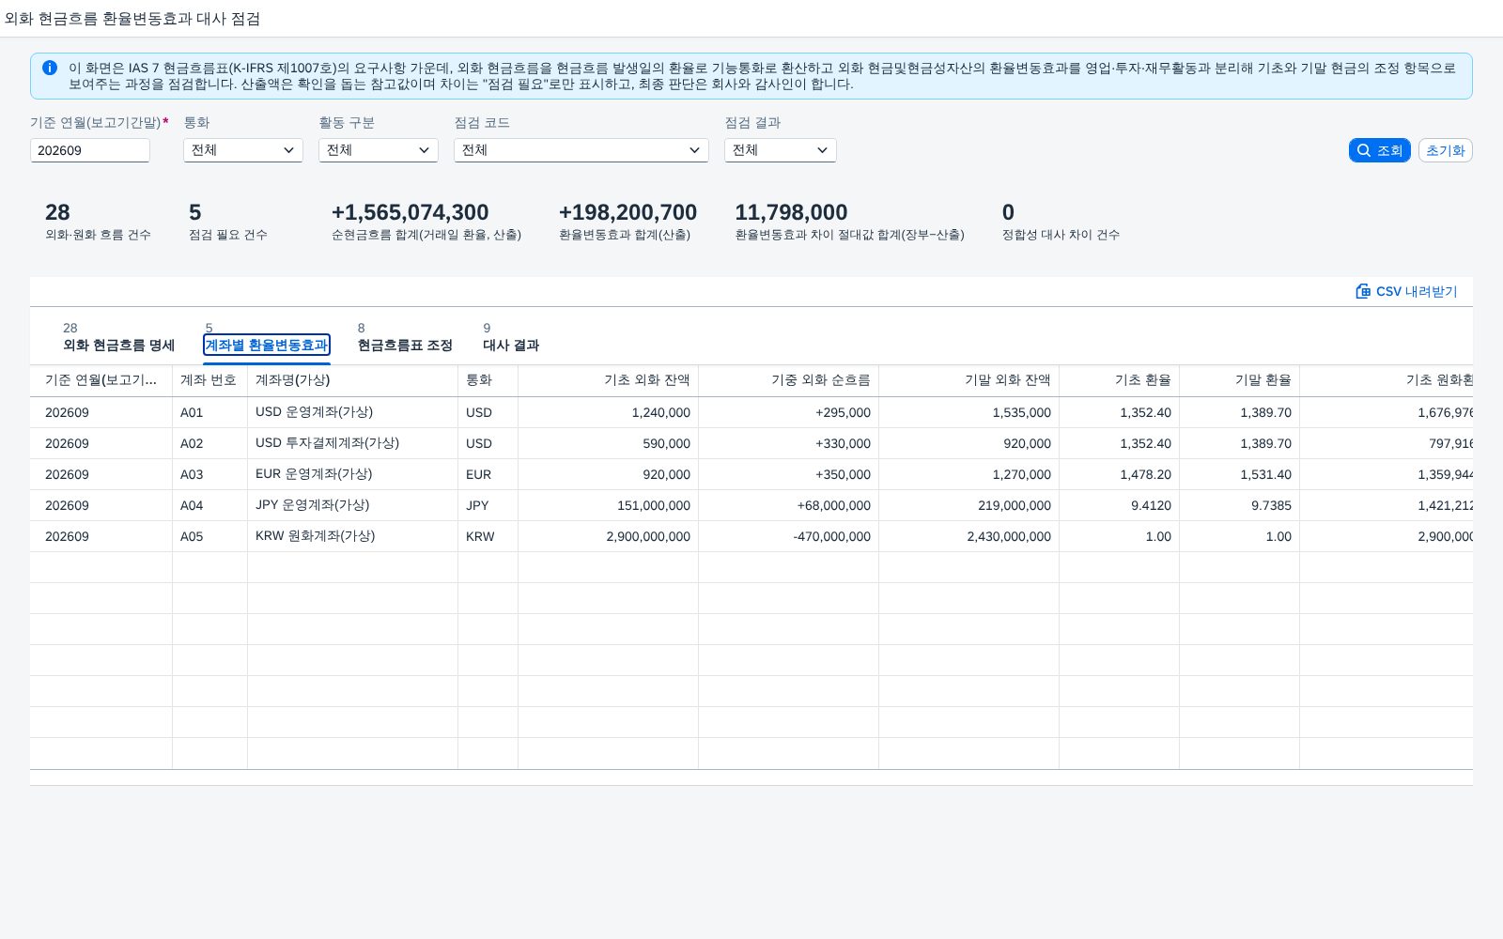Click the blue info icon in banner
Screen dimensions: 1503x939
(x=50, y=68)
